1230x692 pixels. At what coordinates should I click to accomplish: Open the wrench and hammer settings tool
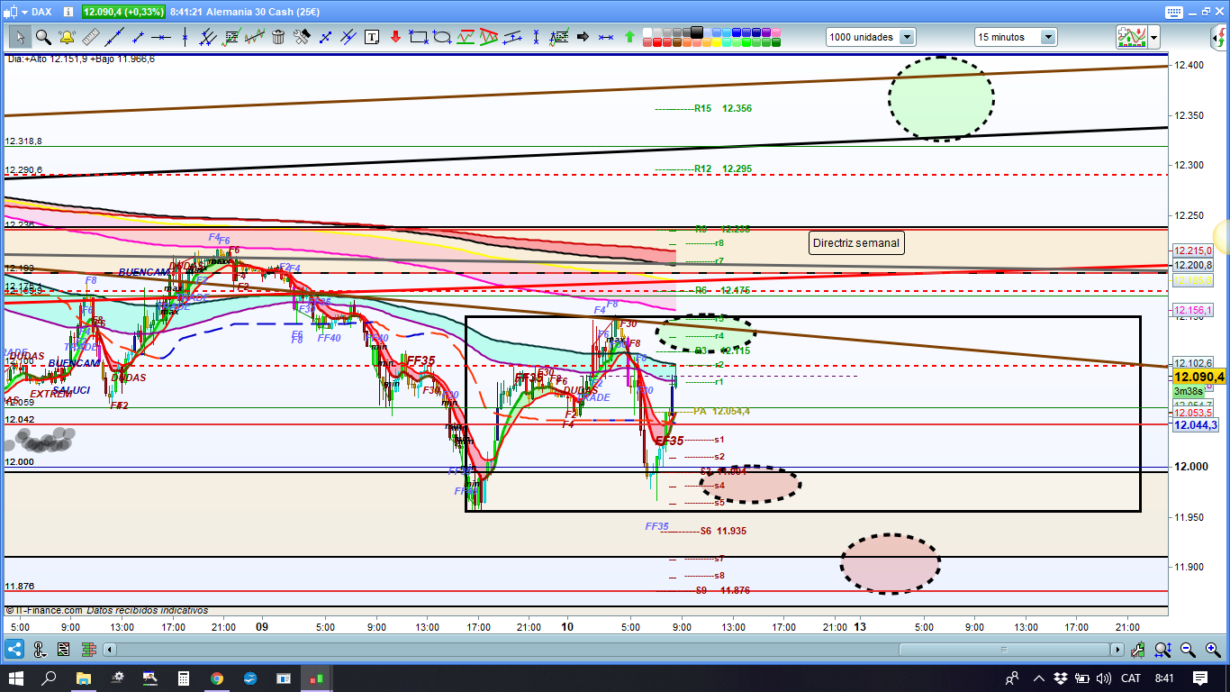302,37
